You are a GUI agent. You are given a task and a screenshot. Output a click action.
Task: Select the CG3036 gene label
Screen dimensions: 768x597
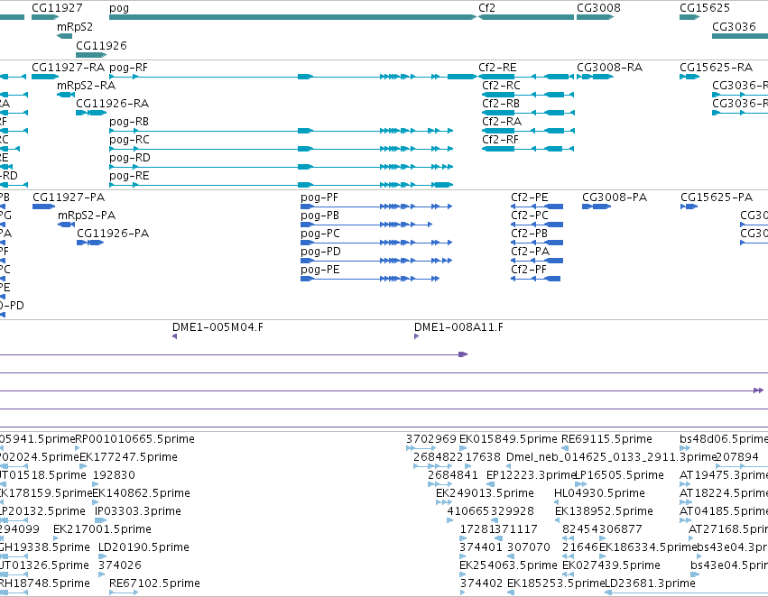[x=734, y=26]
